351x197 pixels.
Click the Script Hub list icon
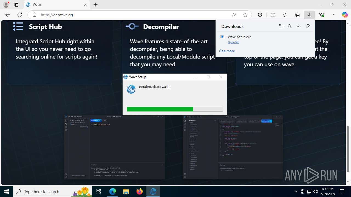pyautogui.click(x=18, y=26)
